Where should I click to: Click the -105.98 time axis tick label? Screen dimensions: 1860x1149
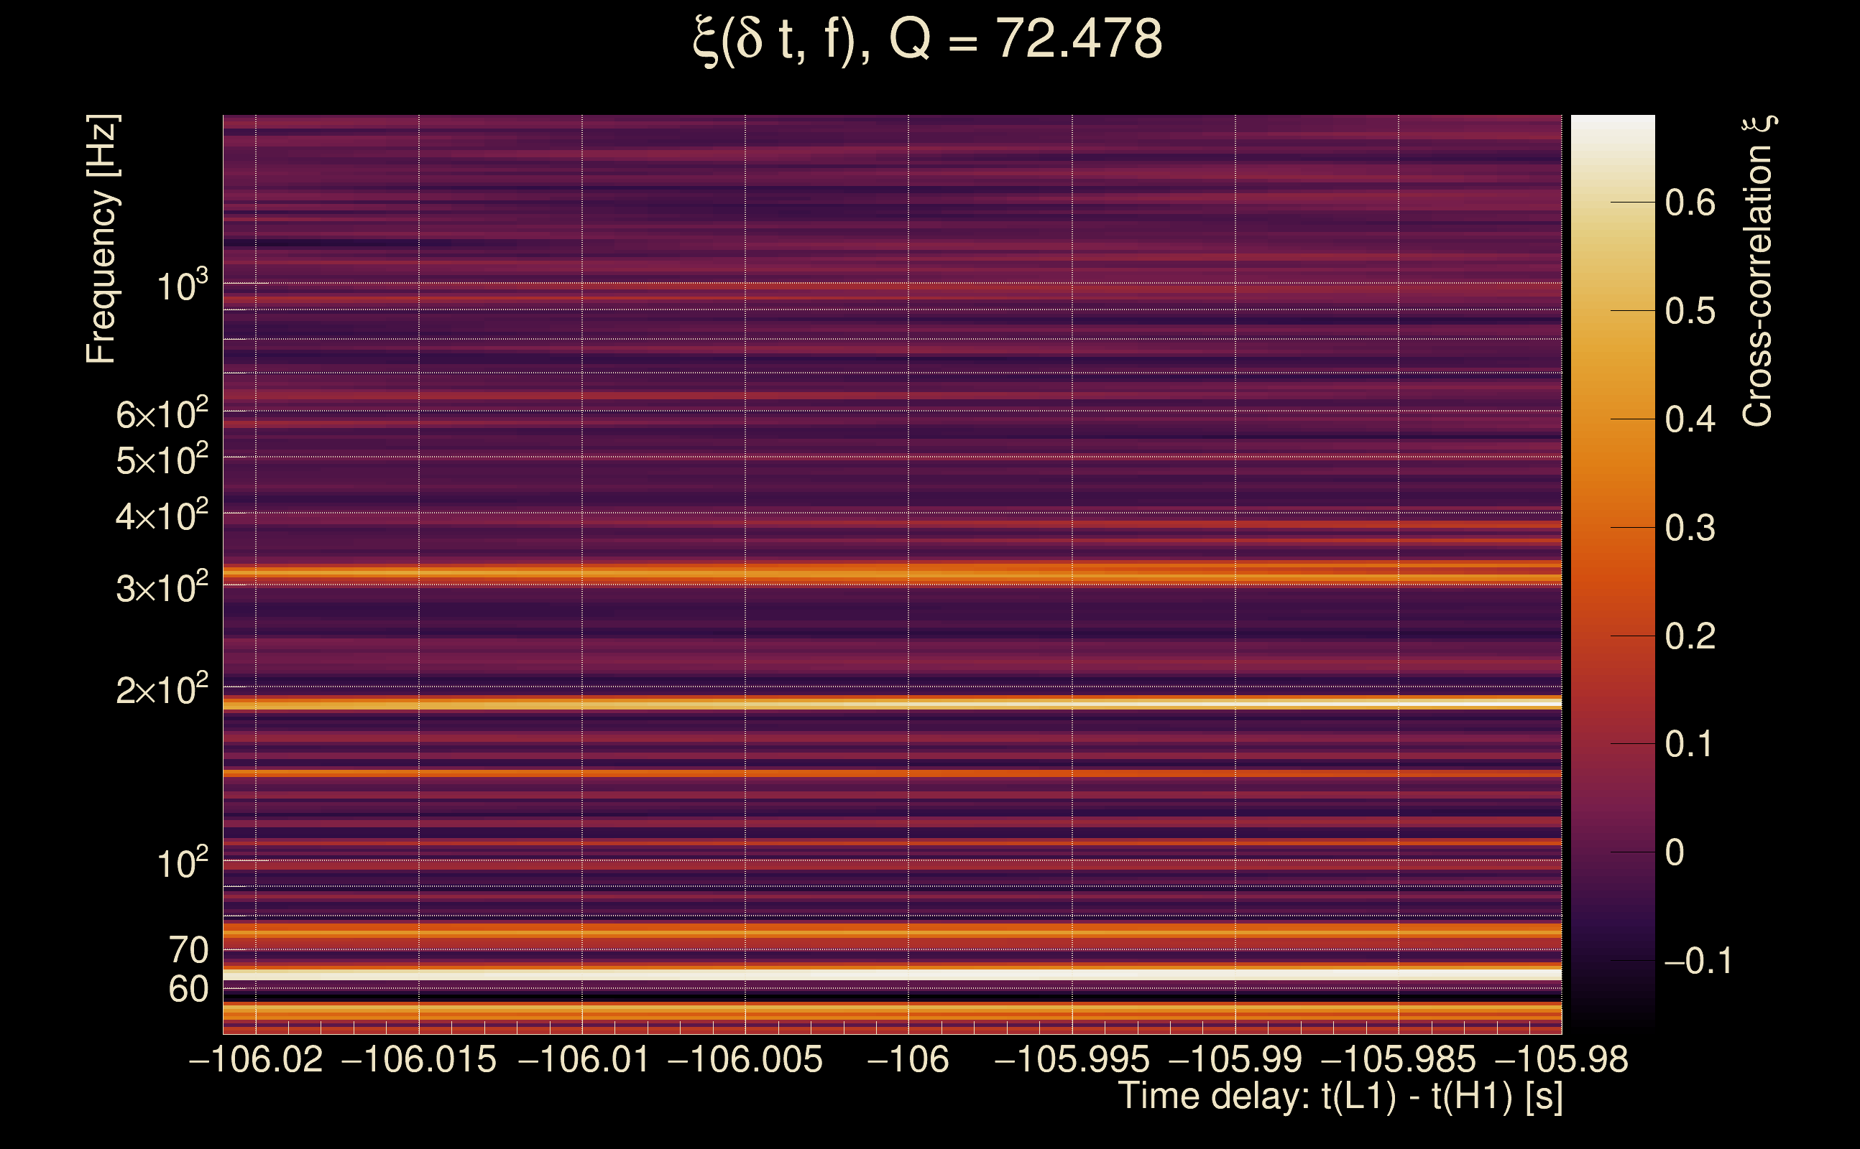(x=1562, y=1059)
